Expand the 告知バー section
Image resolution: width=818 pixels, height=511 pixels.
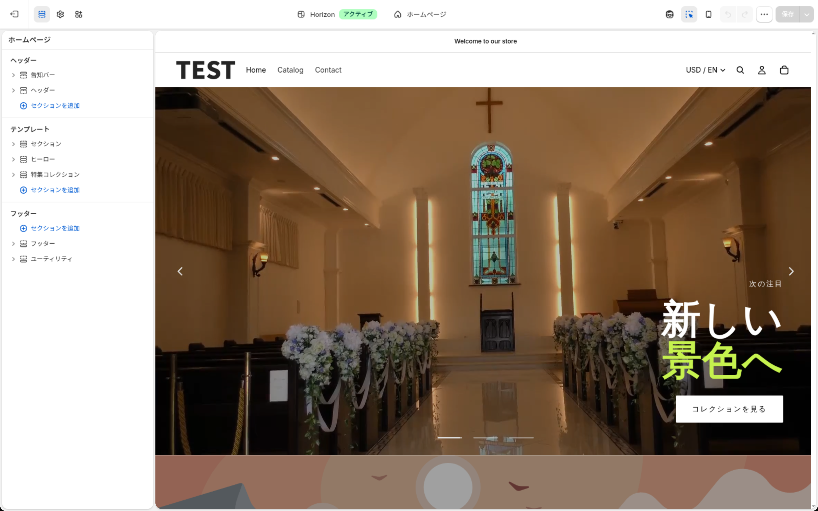pos(14,75)
